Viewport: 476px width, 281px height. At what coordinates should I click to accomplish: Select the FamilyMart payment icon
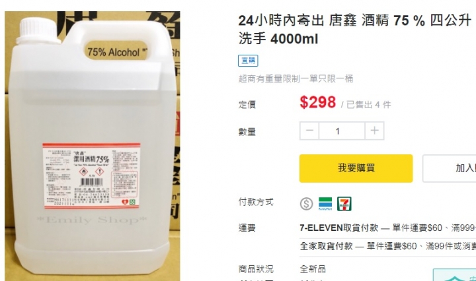click(325, 203)
